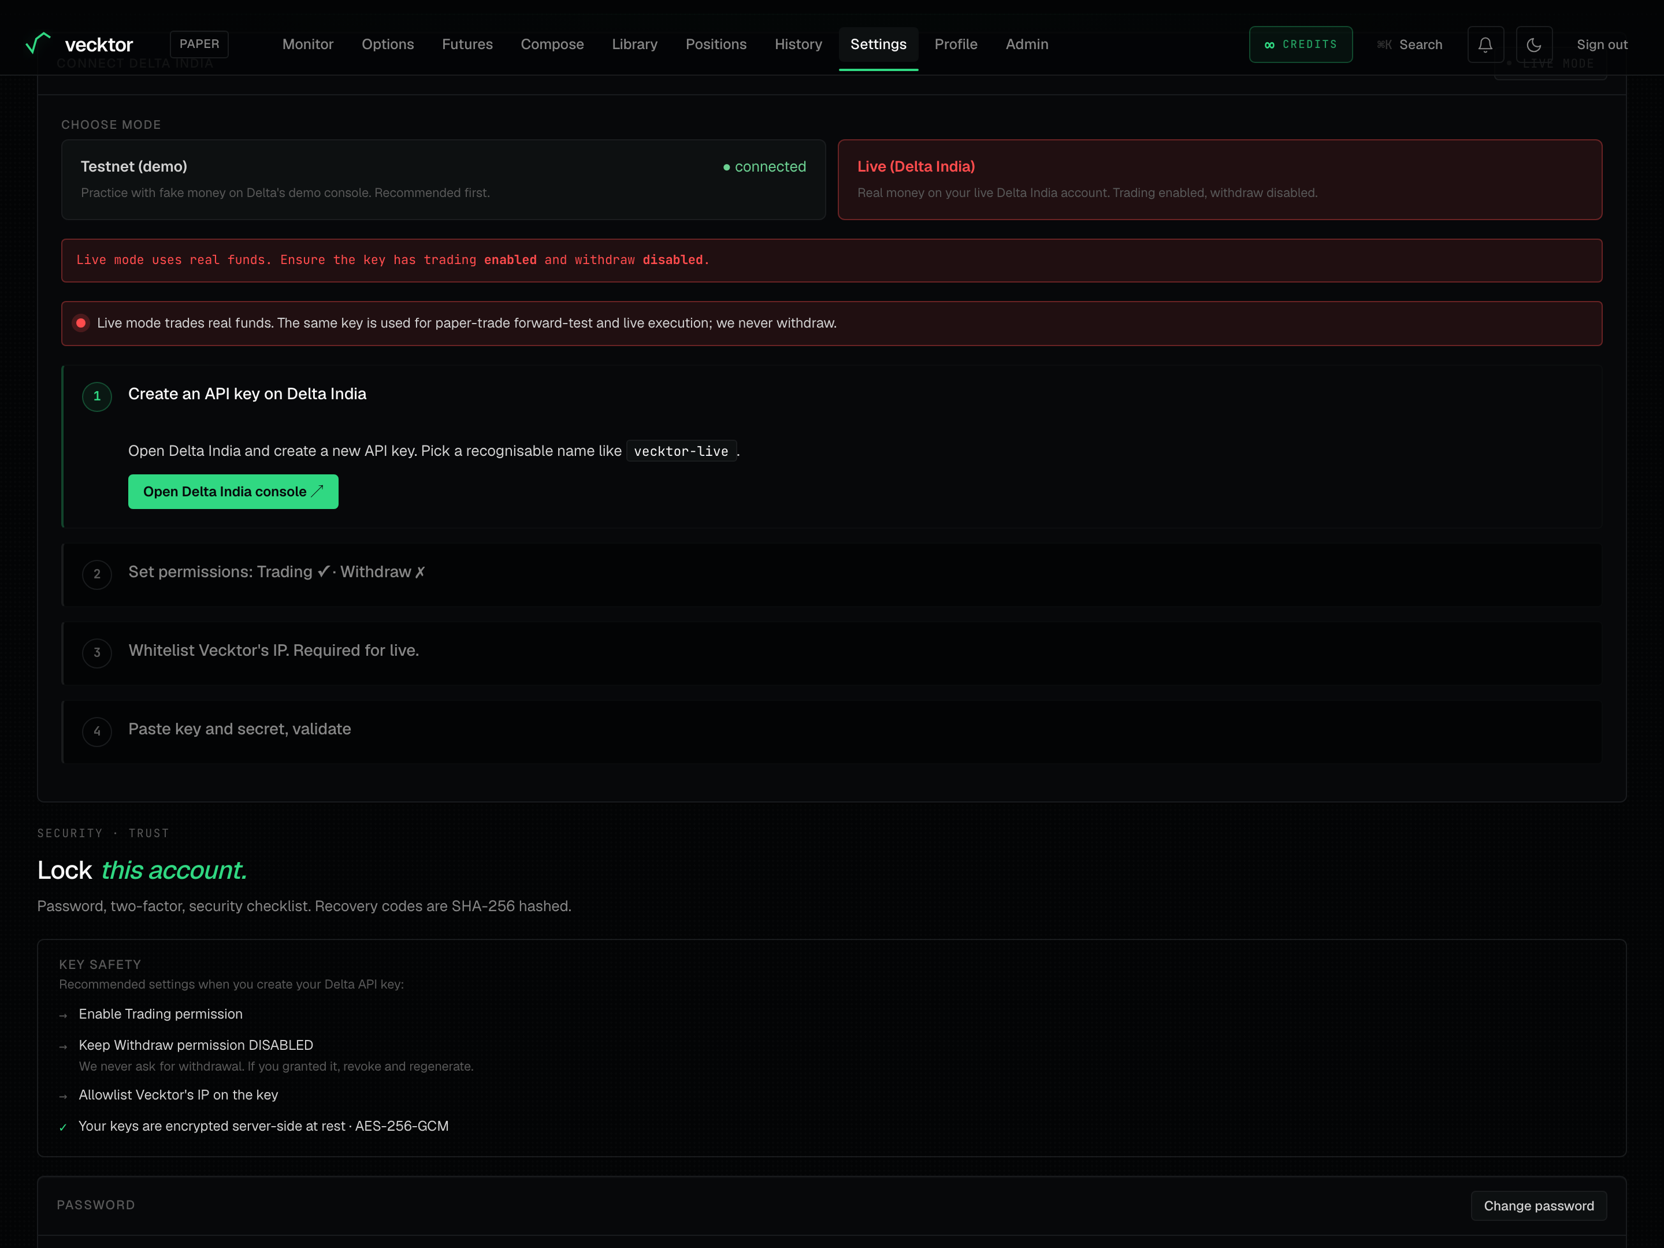
Task: Select the Live (Delta India) mode card
Action: pyautogui.click(x=1220, y=179)
